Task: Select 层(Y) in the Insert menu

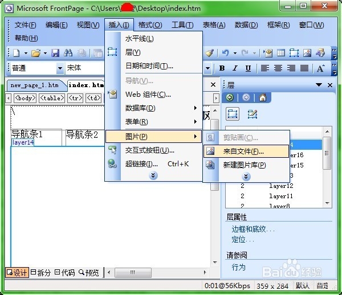Action: click(x=153, y=52)
